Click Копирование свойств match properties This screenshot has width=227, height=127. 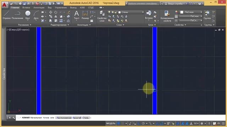click(167, 16)
